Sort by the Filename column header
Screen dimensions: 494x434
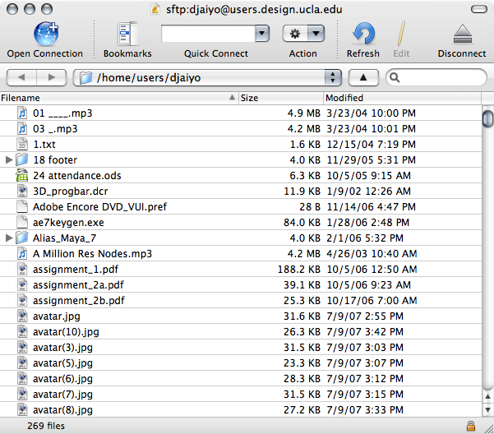point(115,98)
